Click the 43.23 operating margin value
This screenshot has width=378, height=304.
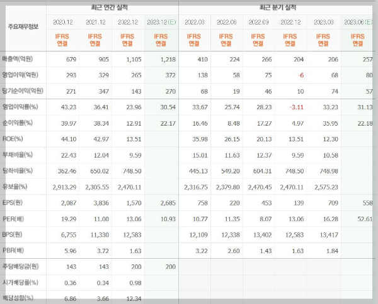[x=69, y=107]
